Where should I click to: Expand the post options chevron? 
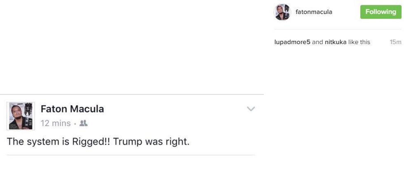point(251,109)
